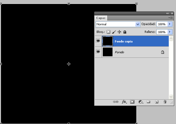Image resolution: width=176 pixels, height=124 pixels.
Task: Hide the Fondo layer
Action: (x=98, y=52)
